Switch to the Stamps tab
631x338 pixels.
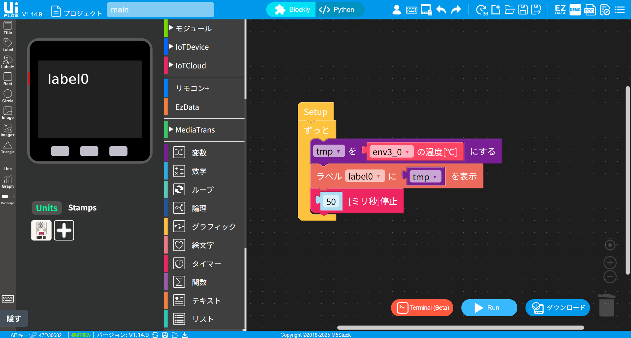pos(82,207)
